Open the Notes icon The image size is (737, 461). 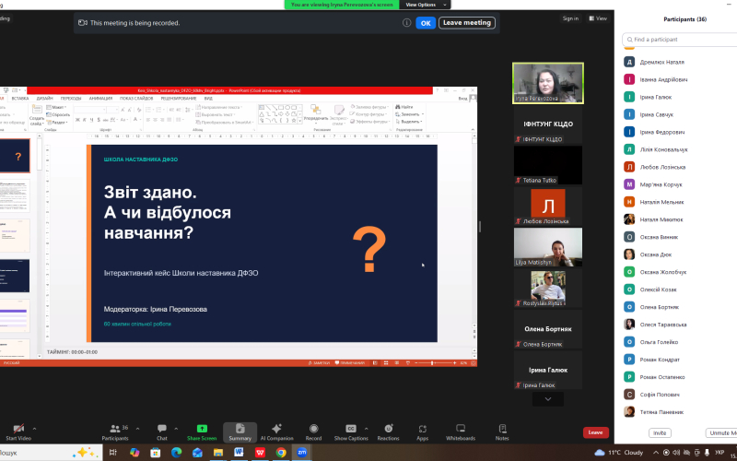[x=502, y=429]
